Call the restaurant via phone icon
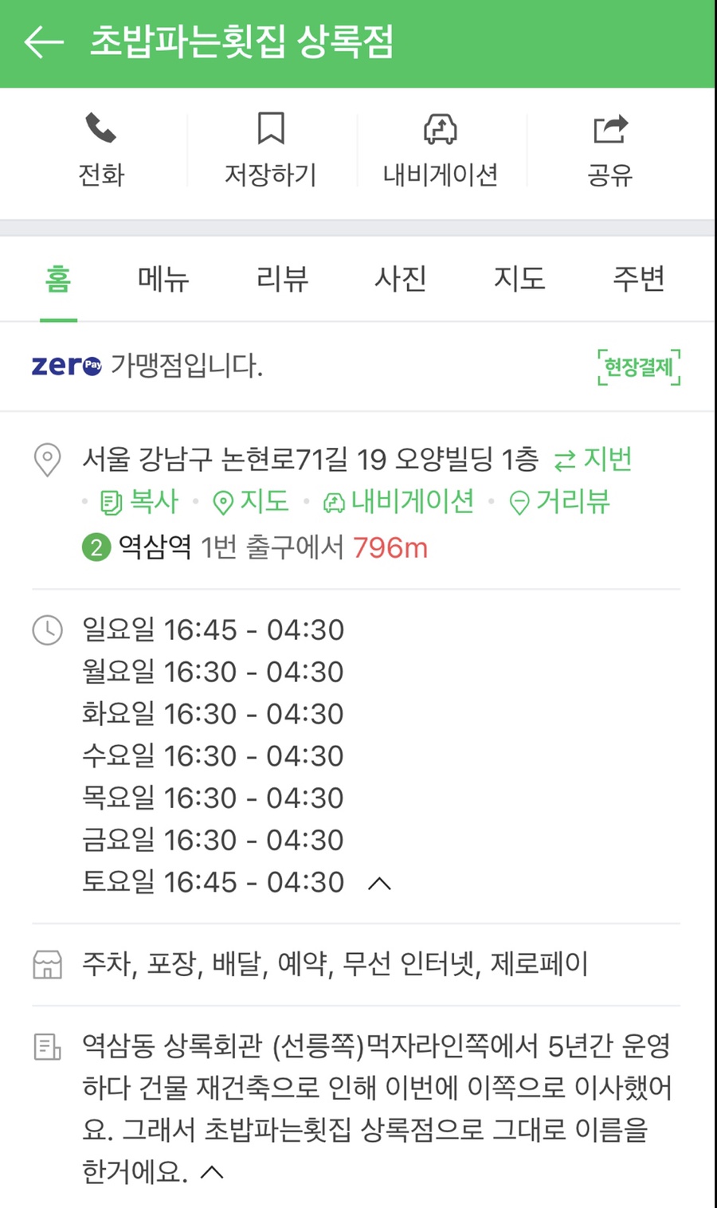 click(101, 129)
